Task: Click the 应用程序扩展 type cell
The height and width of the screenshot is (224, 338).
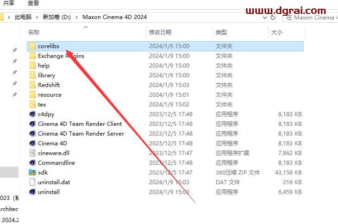Action: point(232,153)
